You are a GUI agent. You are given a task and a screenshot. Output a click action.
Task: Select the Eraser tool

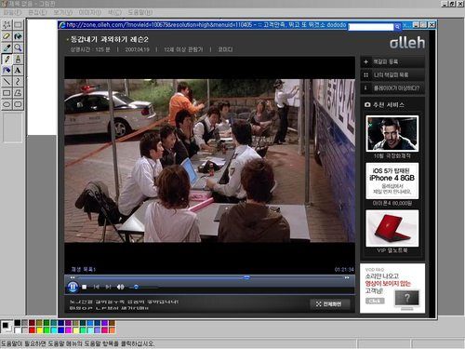click(7, 36)
